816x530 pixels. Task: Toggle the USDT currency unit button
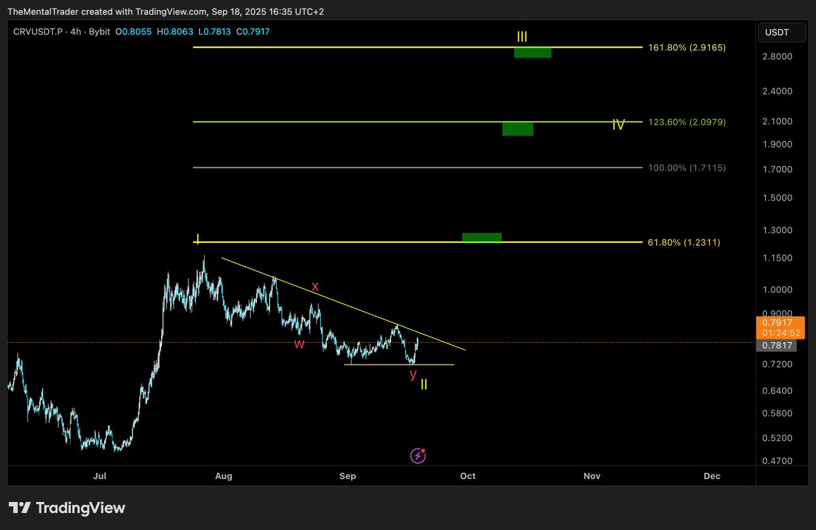click(x=781, y=31)
